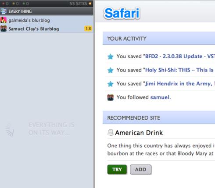Click the star icon beside BFD2 story

click(111, 57)
